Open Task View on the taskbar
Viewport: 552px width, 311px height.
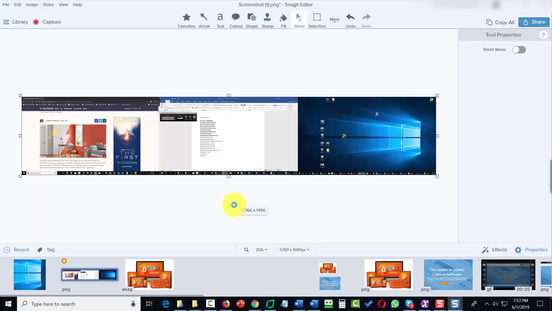click(x=149, y=304)
